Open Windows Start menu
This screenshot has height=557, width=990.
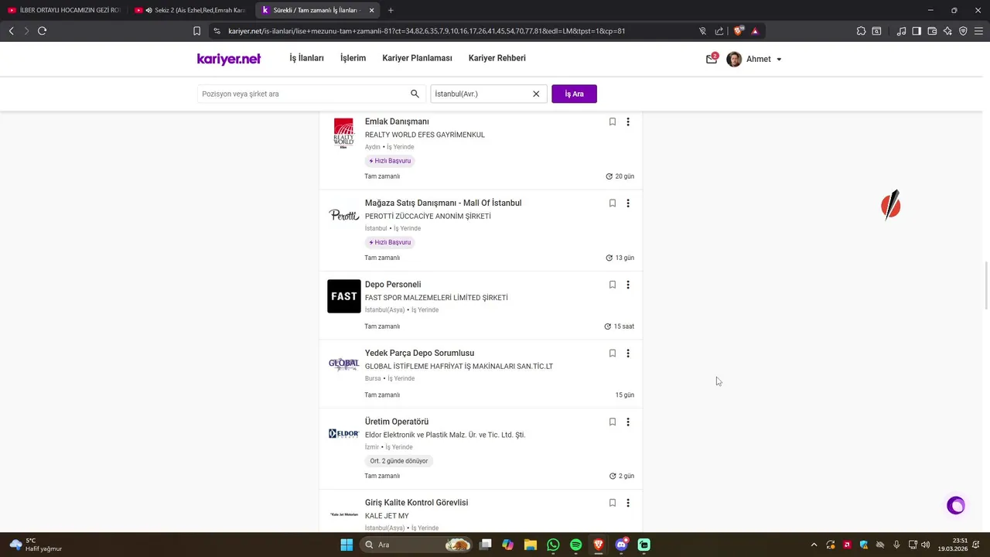coord(346,545)
